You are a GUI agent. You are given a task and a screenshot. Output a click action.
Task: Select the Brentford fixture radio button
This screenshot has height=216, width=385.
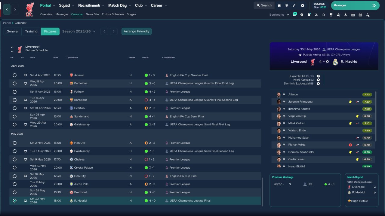[x=15, y=192]
